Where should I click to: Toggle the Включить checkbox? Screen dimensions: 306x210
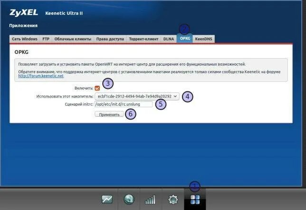tap(97, 88)
